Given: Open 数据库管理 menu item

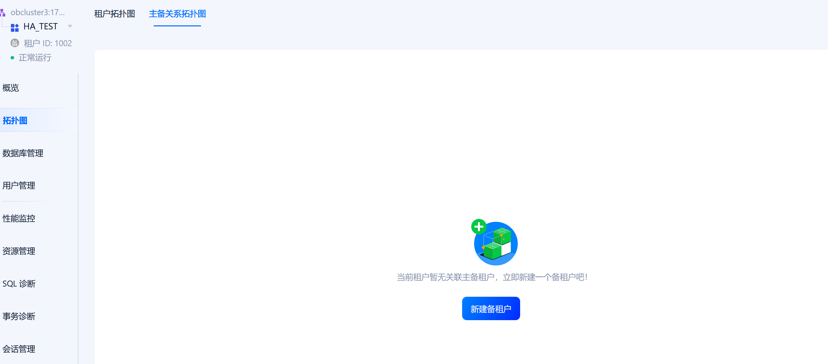Looking at the screenshot, I should 23,153.
